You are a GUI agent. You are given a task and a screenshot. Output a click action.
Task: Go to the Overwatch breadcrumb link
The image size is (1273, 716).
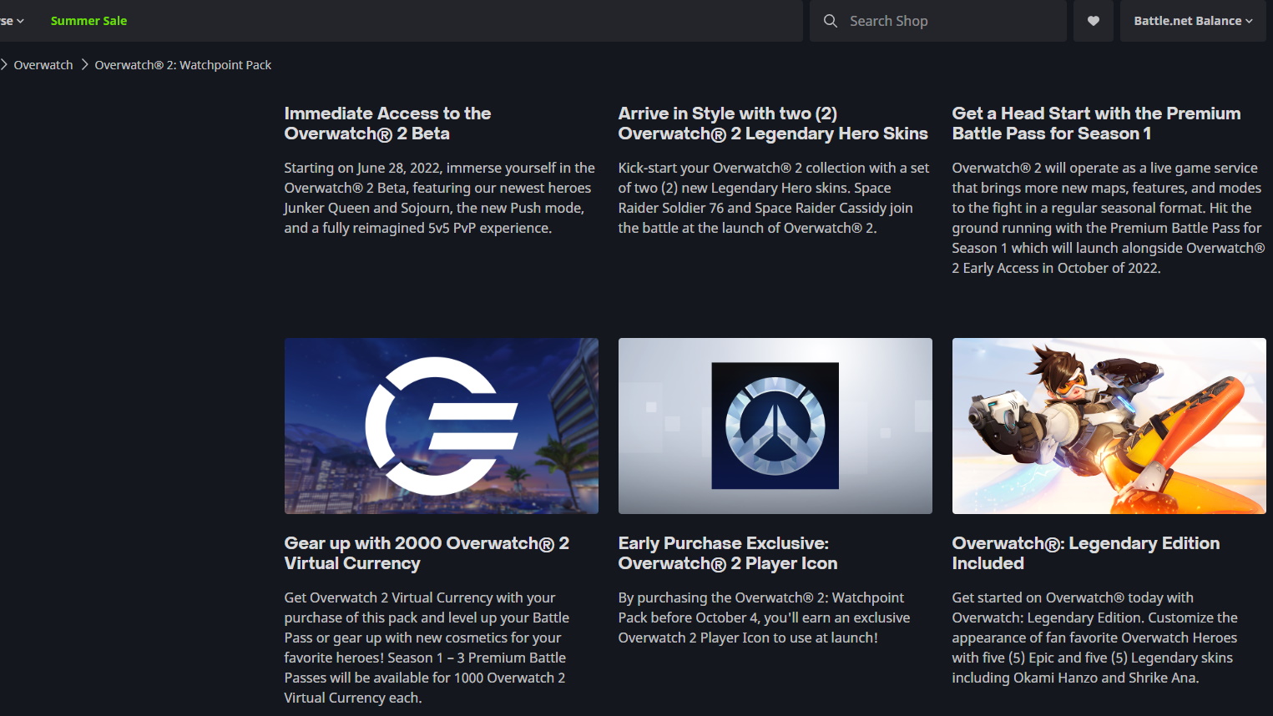click(x=43, y=65)
